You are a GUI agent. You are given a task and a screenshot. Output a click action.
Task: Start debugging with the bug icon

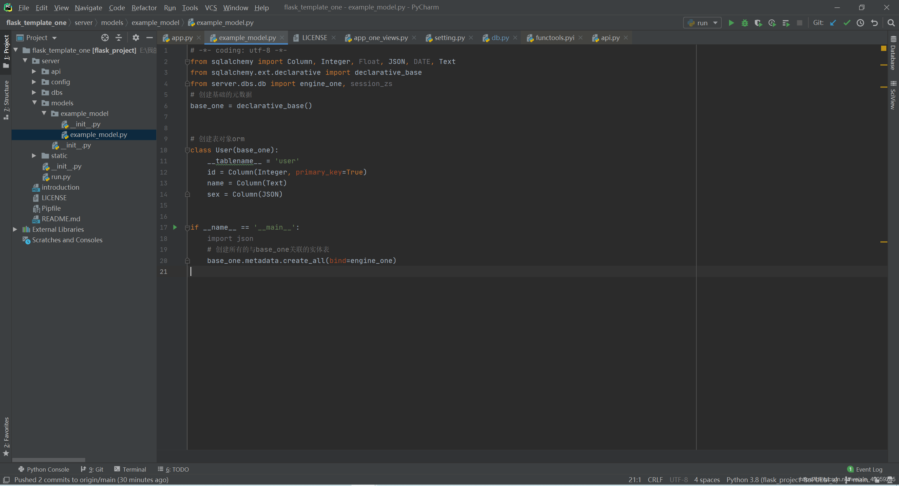click(x=744, y=23)
